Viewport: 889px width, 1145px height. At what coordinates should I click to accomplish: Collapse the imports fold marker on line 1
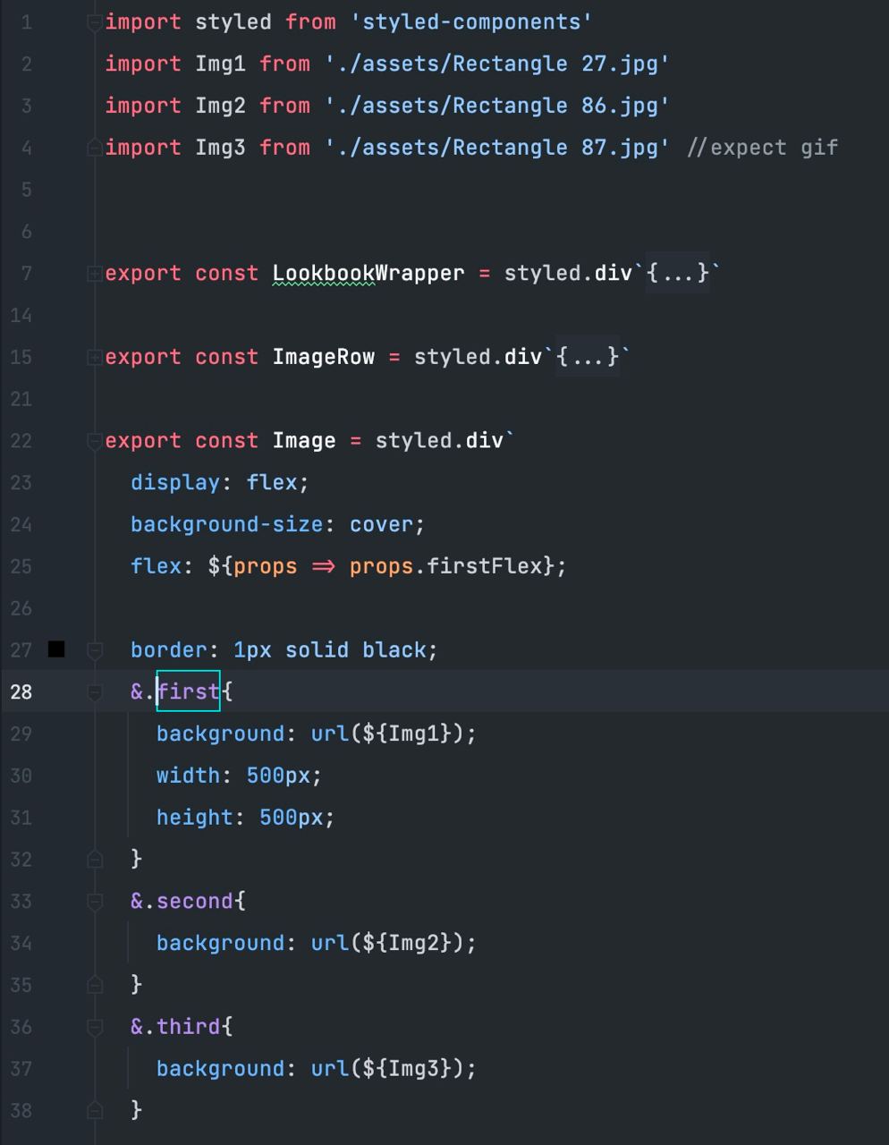[x=94, y=24]
